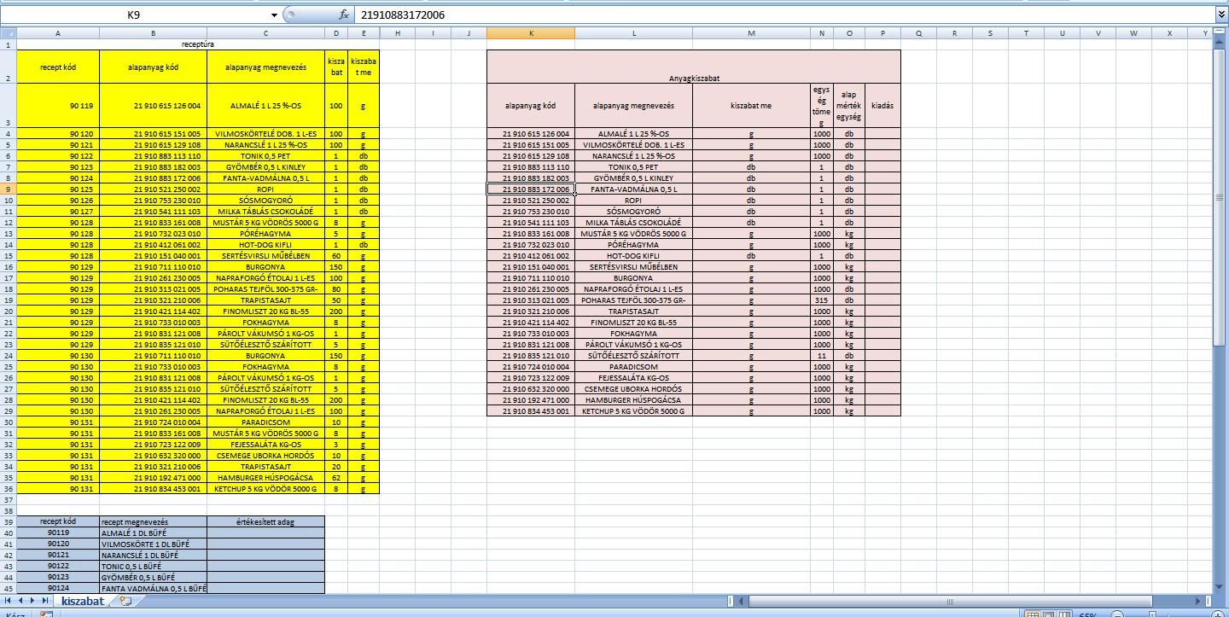Image resolution: width=1229 pixels, height=617 pixels.
Task: Click the Insert Worksheet icon
Action: pos(126,601)
